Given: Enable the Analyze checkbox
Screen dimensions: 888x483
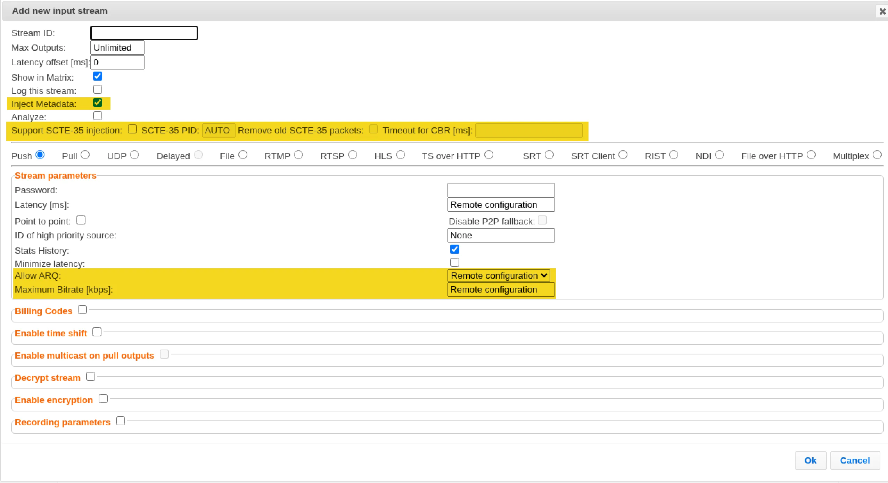Looking at the screenshot, I should pyautogui.click(x=98, y=116).
